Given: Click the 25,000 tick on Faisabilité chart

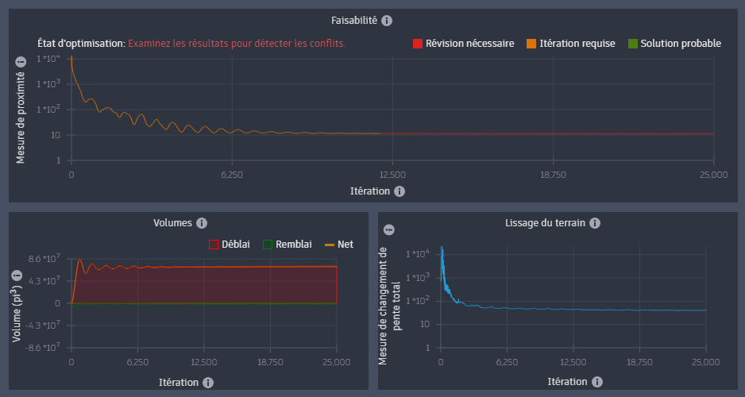Looking at the screenshot, I should click(x=714, y=175).
